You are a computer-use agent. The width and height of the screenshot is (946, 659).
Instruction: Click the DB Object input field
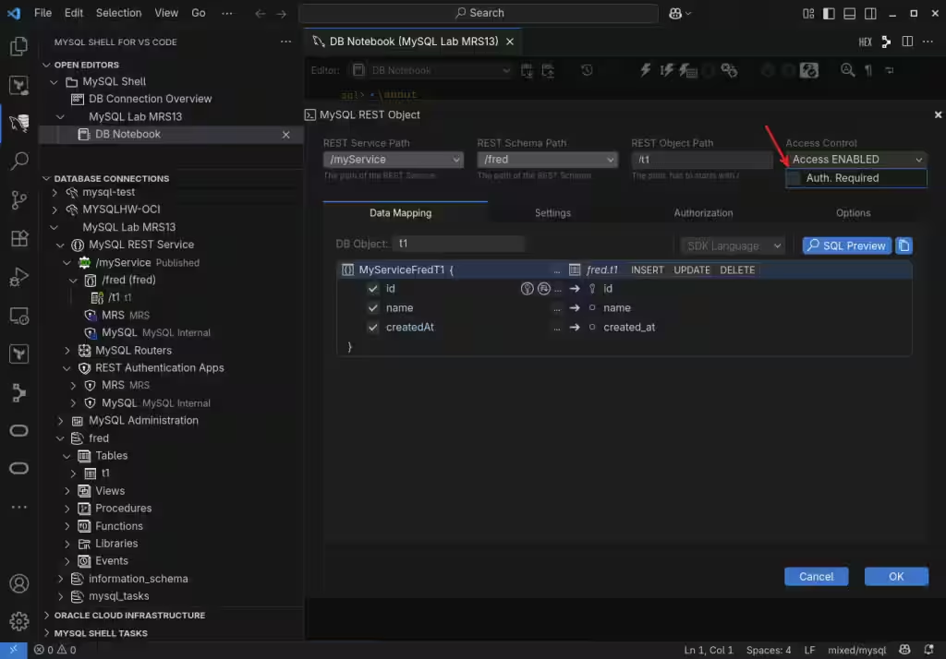[458, 244]
